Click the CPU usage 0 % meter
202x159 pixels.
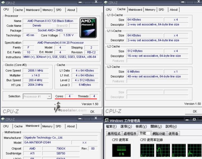pos(121,150)
